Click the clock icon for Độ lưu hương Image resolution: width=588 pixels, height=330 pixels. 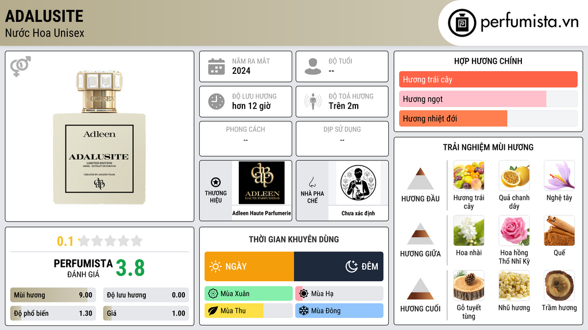216,101
